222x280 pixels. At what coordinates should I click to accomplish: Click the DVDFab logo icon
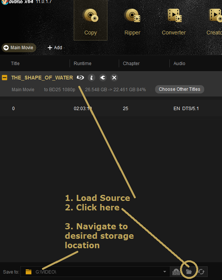click(5, 2)
